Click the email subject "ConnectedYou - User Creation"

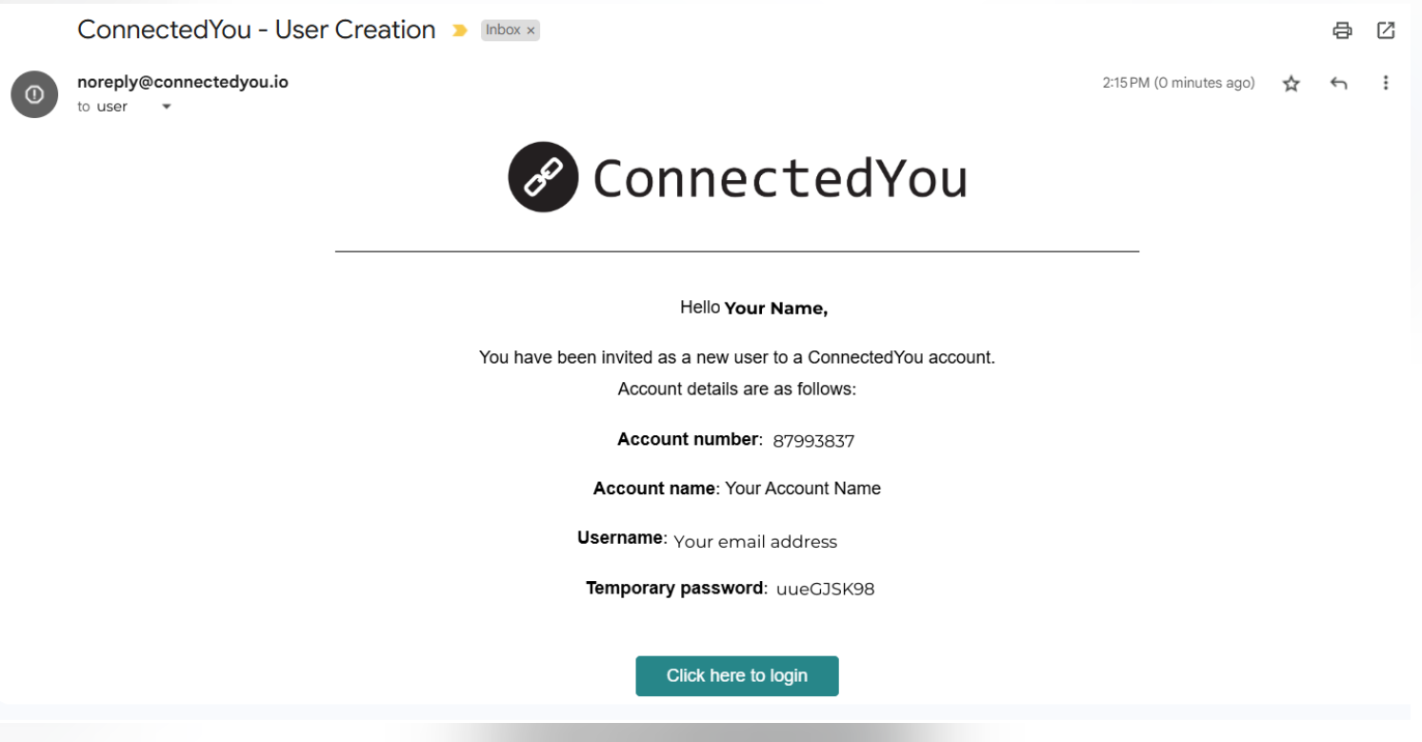pyautogui.click(x=256, y=30)
